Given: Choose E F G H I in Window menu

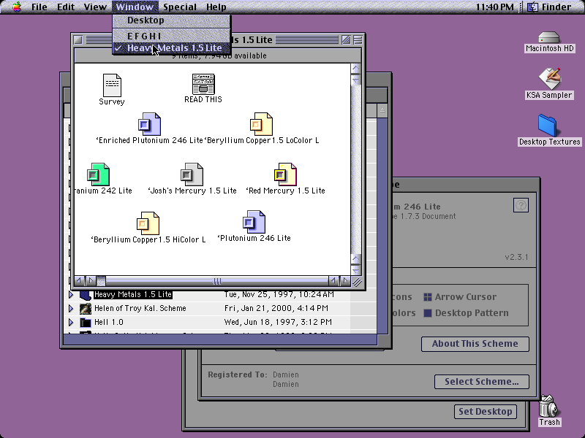Looking at the screenshot, I should [x=172, y=36].
